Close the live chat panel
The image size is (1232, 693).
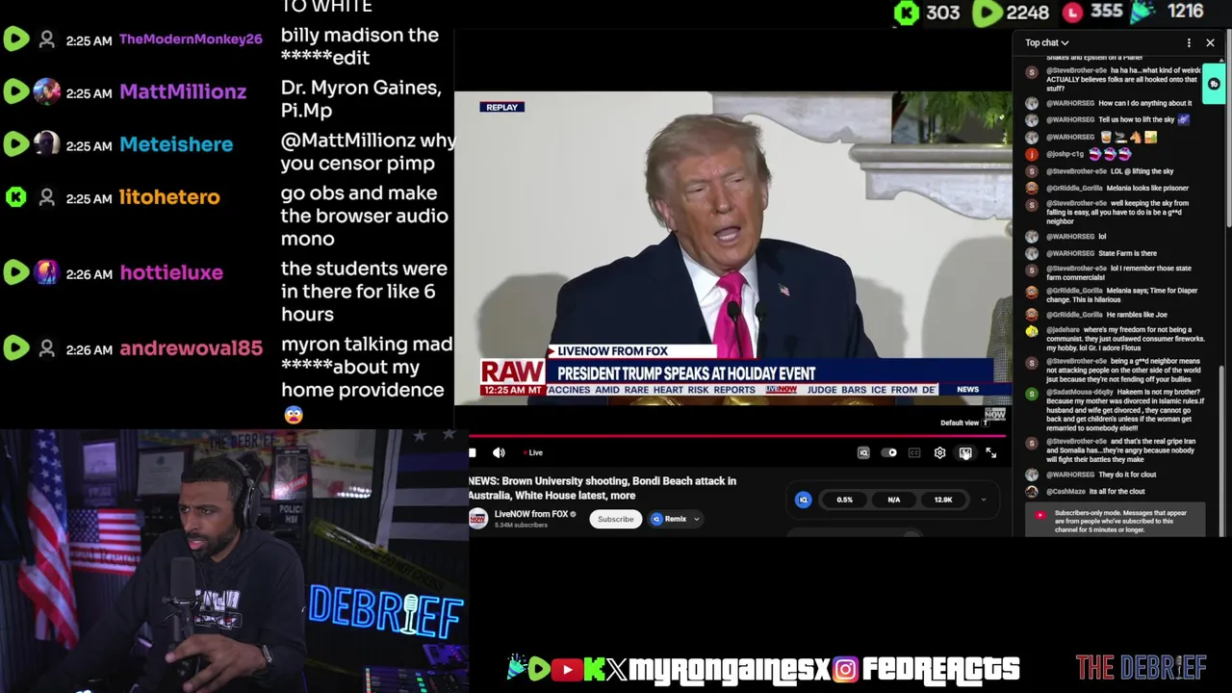pyautogui.click(x=1210, y=42)
